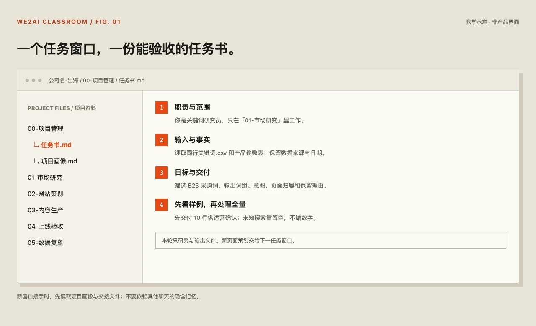The height and width of the screenshot is (326, 536).
Task: Click the WE2AI CLASSROOM / FIG. 01 label
Action: click(69, 22)
